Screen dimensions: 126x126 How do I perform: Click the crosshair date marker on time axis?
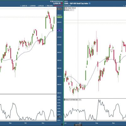tap(78, 125)
